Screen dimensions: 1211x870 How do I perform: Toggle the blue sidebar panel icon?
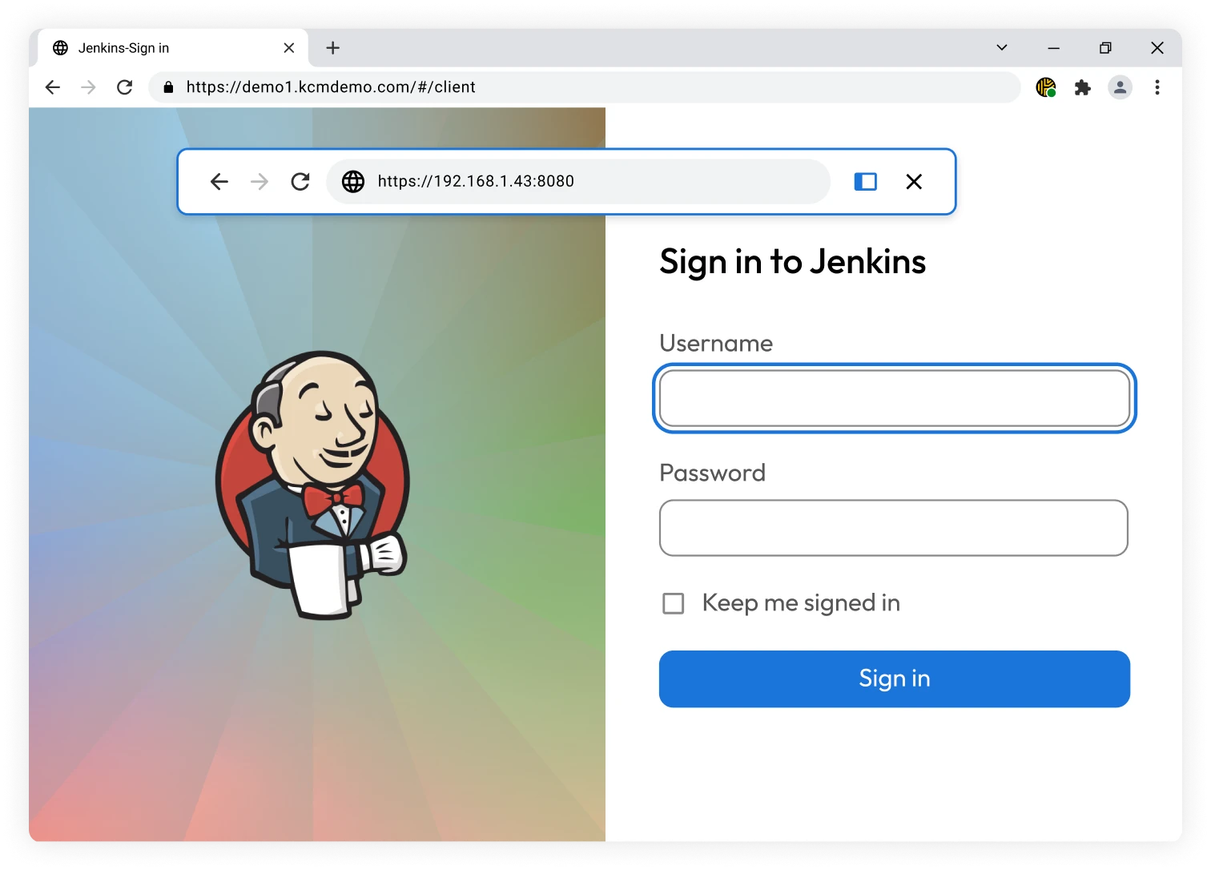click(866, 182)
